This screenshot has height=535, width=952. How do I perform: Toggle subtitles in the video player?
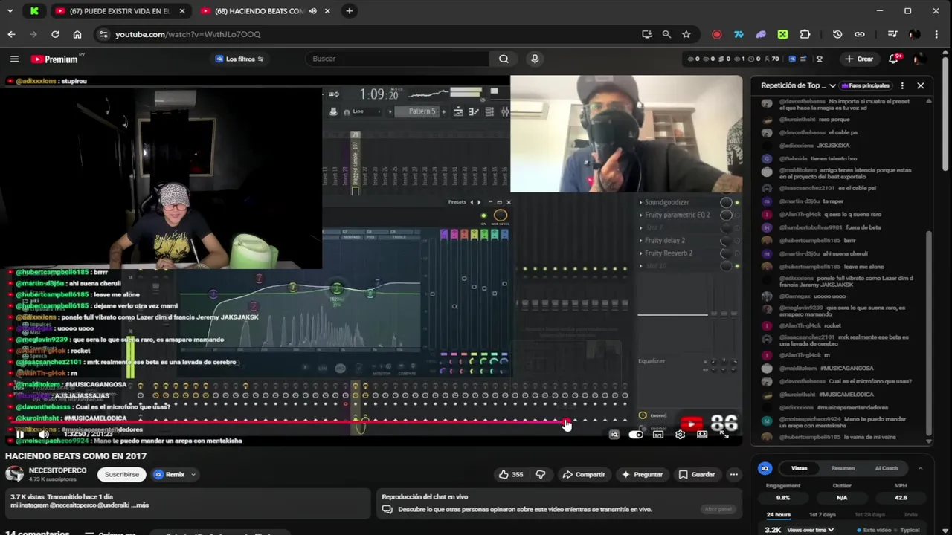point(658,435)
